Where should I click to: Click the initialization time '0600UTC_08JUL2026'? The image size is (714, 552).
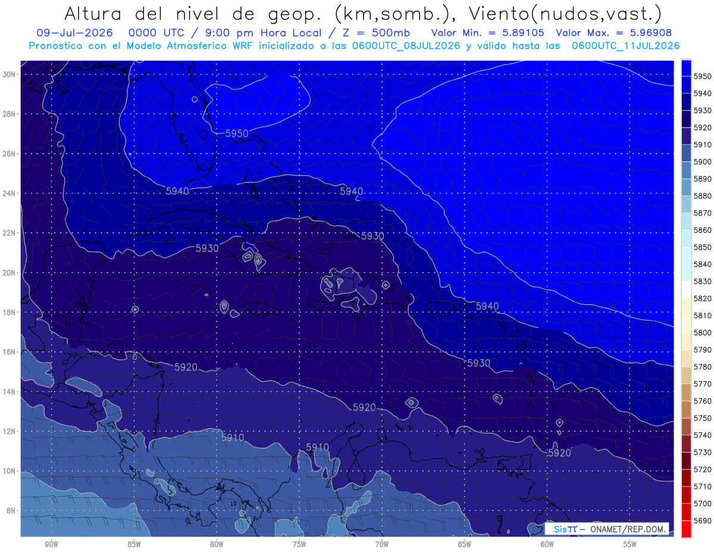tap(407, 45)
